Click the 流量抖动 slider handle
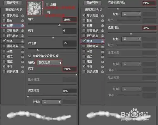This screenshot has height=125, width=158. coord(131,34)
